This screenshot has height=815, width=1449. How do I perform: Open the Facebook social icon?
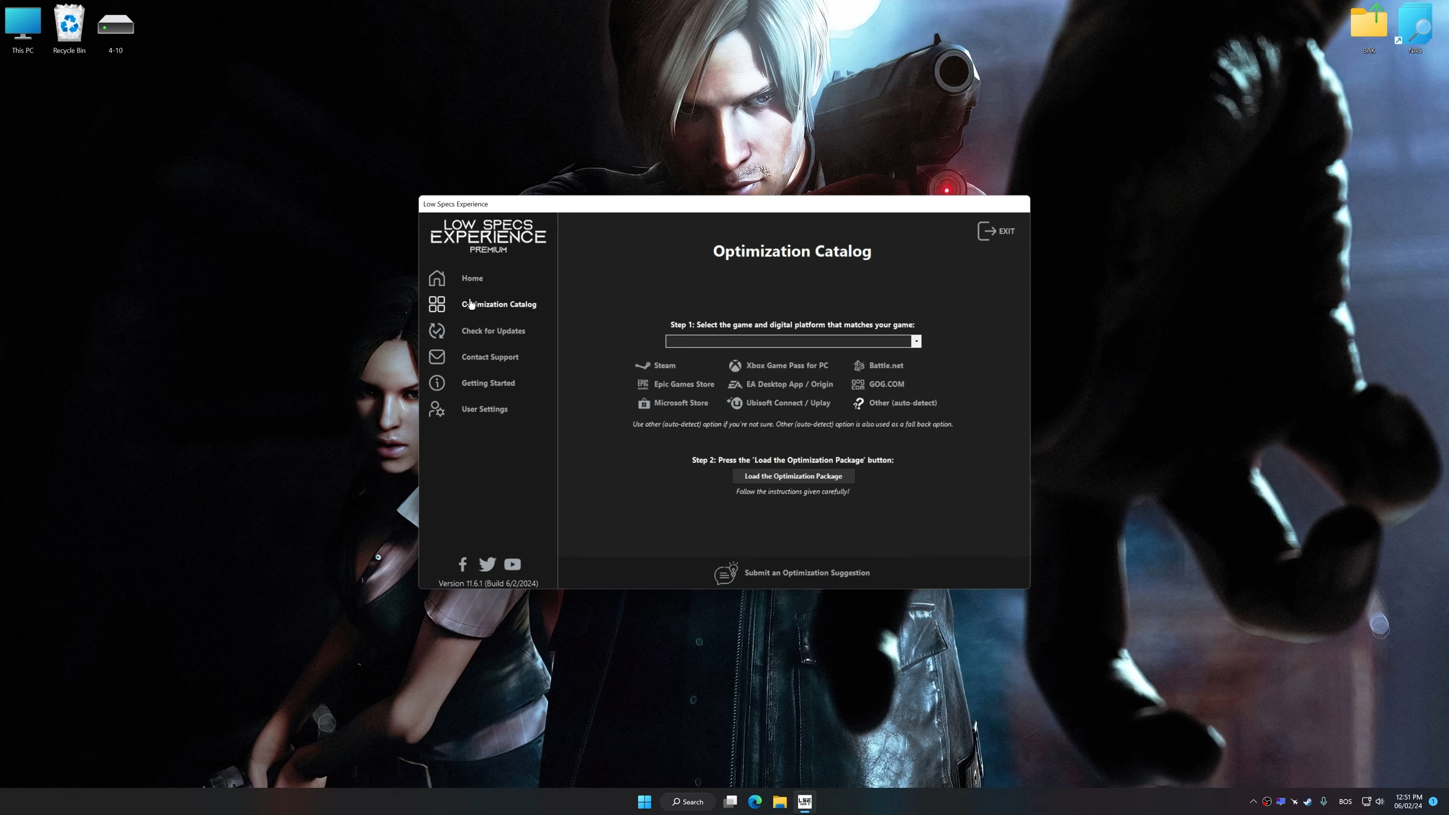click(462, 564)
